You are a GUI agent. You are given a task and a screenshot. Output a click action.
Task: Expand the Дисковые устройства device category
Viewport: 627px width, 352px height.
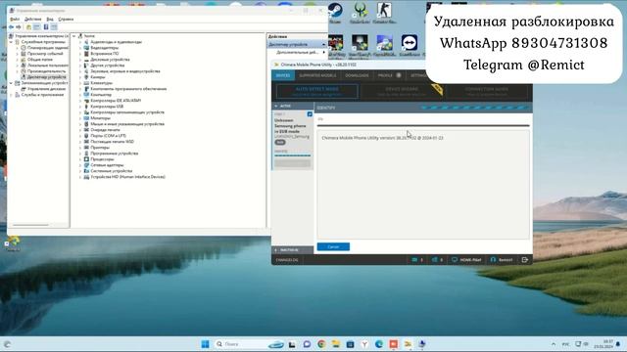80,60
